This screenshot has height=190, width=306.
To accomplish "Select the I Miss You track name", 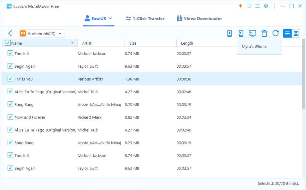I will pyautogui.click(x=24, y=79).
